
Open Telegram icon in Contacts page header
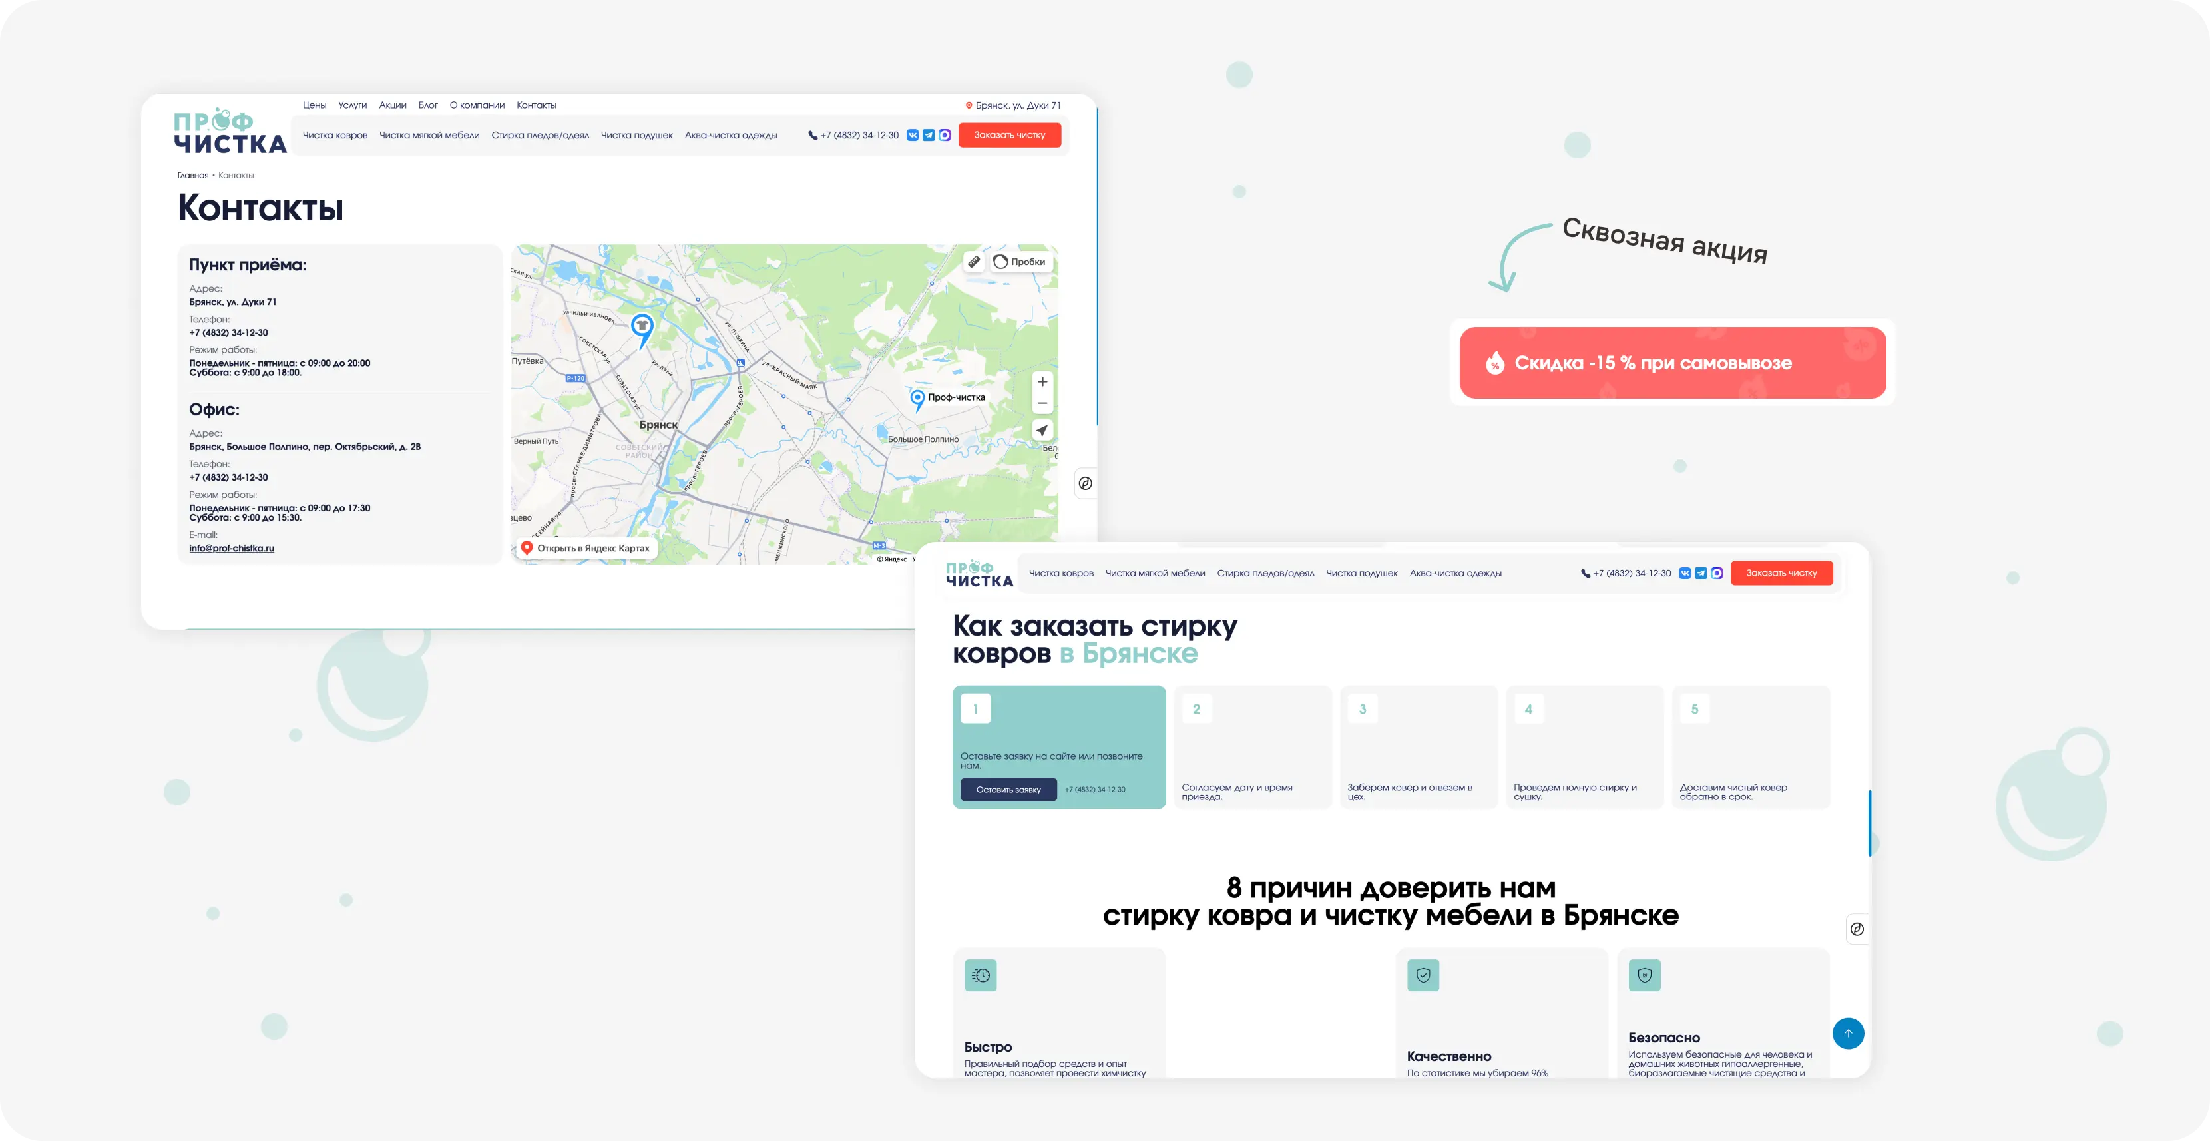coord(929,134)
